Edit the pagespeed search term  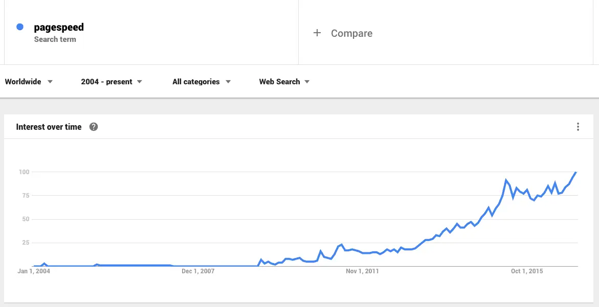pyautogui.click(x=59, y=27)
